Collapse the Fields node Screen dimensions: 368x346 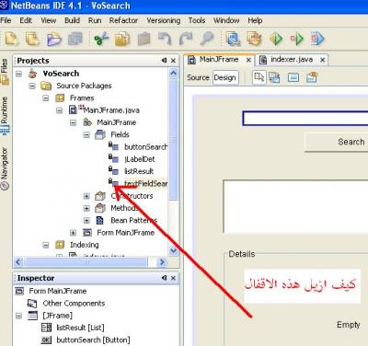click(86, 134)
